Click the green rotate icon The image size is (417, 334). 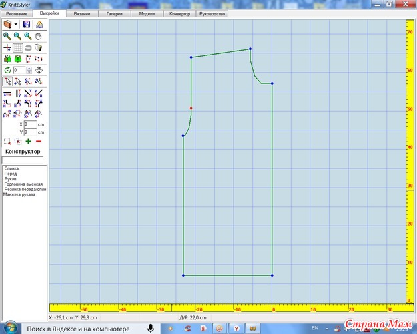point(7,70)
